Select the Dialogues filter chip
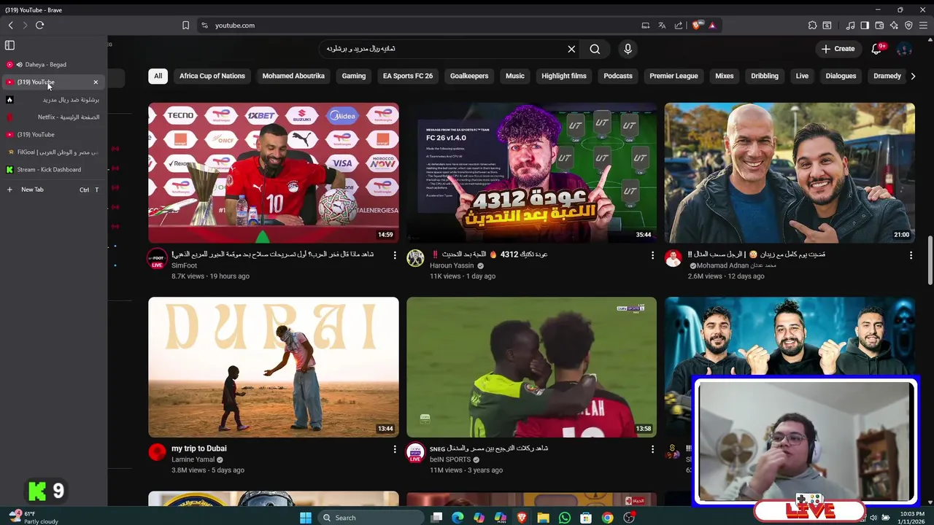 point(841,76)
